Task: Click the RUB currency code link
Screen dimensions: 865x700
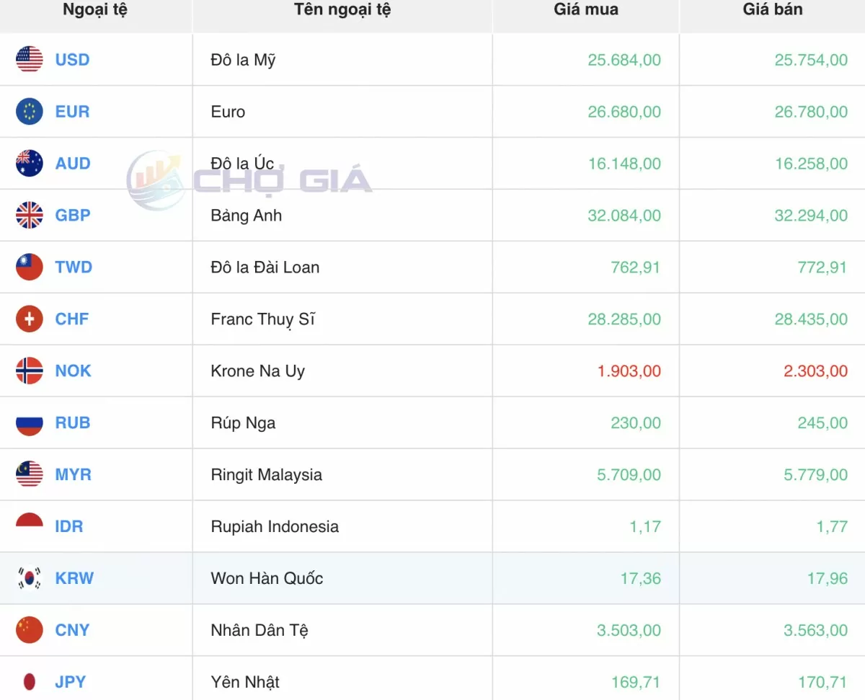Action: (x=73, y=423)
